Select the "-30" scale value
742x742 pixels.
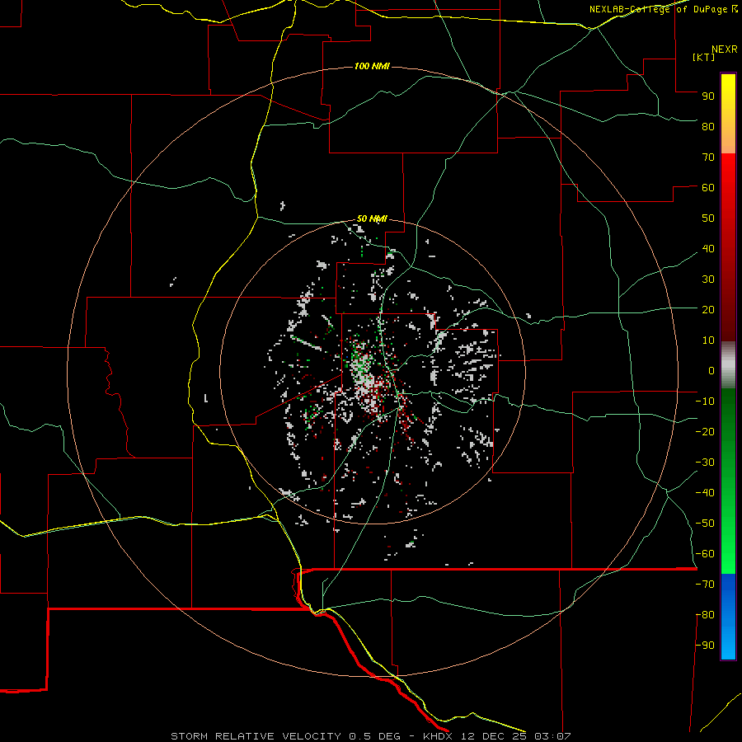705,463
